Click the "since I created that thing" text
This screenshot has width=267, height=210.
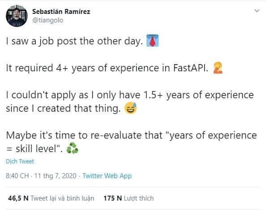pos(63,109)
